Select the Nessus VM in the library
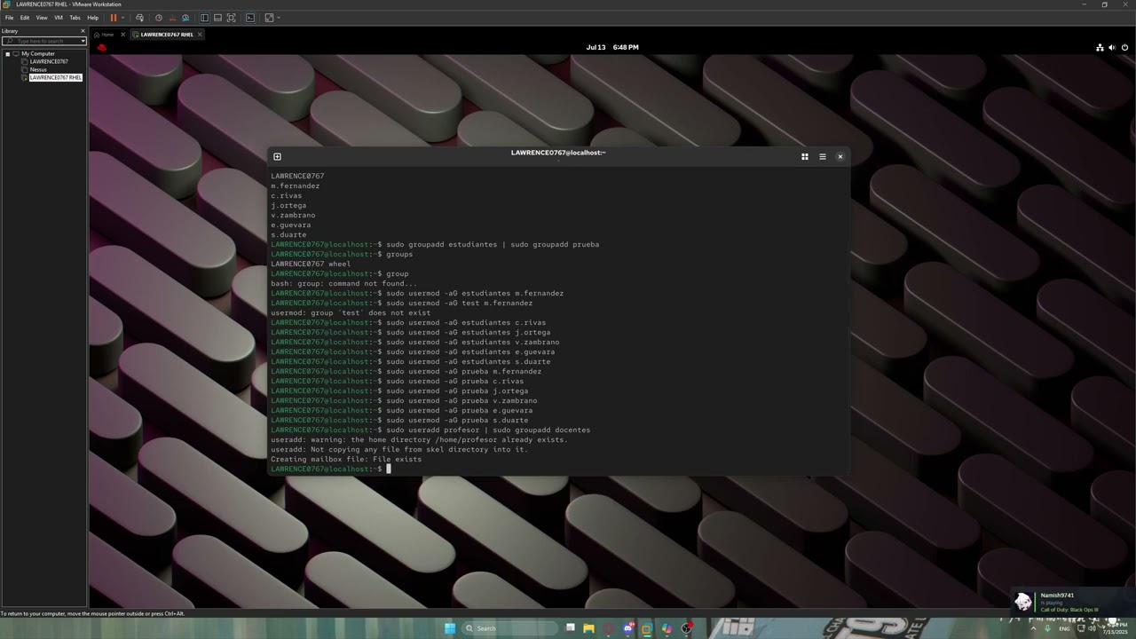The height and width of the screenshot is (639, 1136). 38,69
